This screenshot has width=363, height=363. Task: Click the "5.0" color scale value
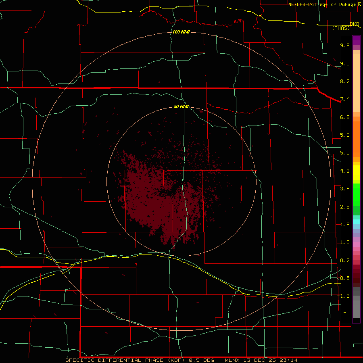click(345, 153)
